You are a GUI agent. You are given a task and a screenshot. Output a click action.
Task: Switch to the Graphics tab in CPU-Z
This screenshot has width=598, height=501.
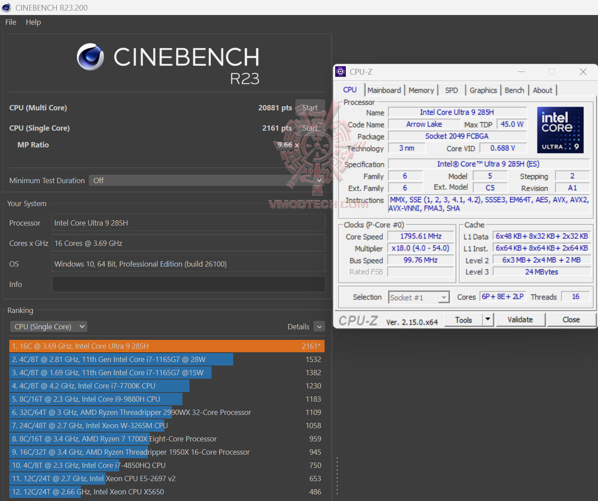point(483,90)
